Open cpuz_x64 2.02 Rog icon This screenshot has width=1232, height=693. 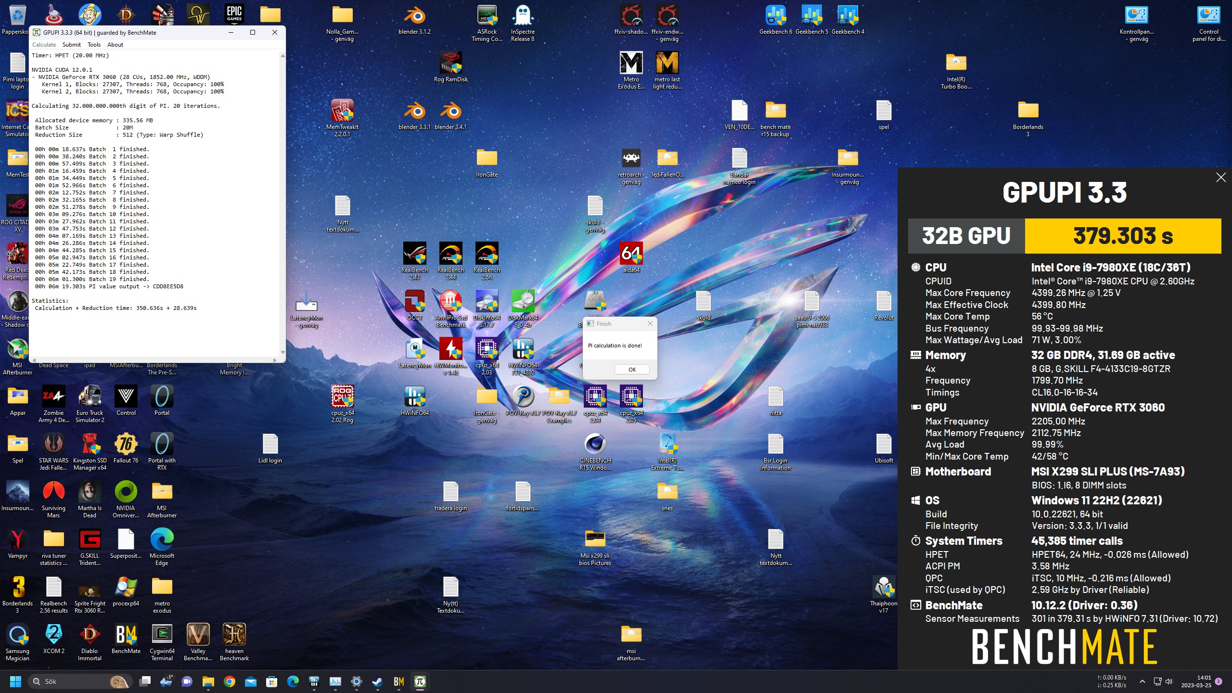(342, 404)
